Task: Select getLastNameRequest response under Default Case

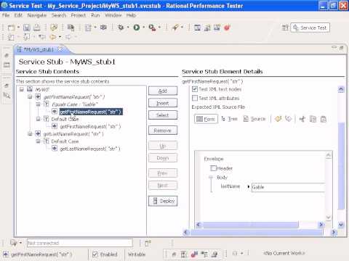Action: (90, 149)
